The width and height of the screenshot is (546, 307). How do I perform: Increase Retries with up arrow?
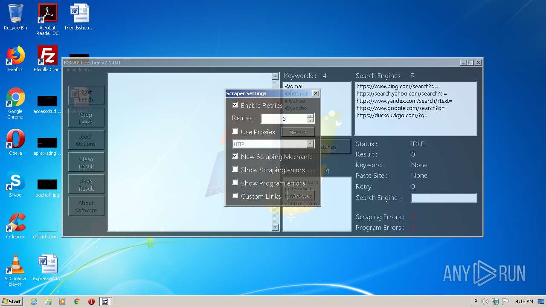pyautogui.click(x=311, y=116)
